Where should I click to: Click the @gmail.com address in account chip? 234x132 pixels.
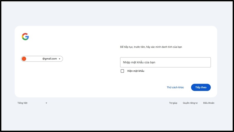[x=49, y=59]
